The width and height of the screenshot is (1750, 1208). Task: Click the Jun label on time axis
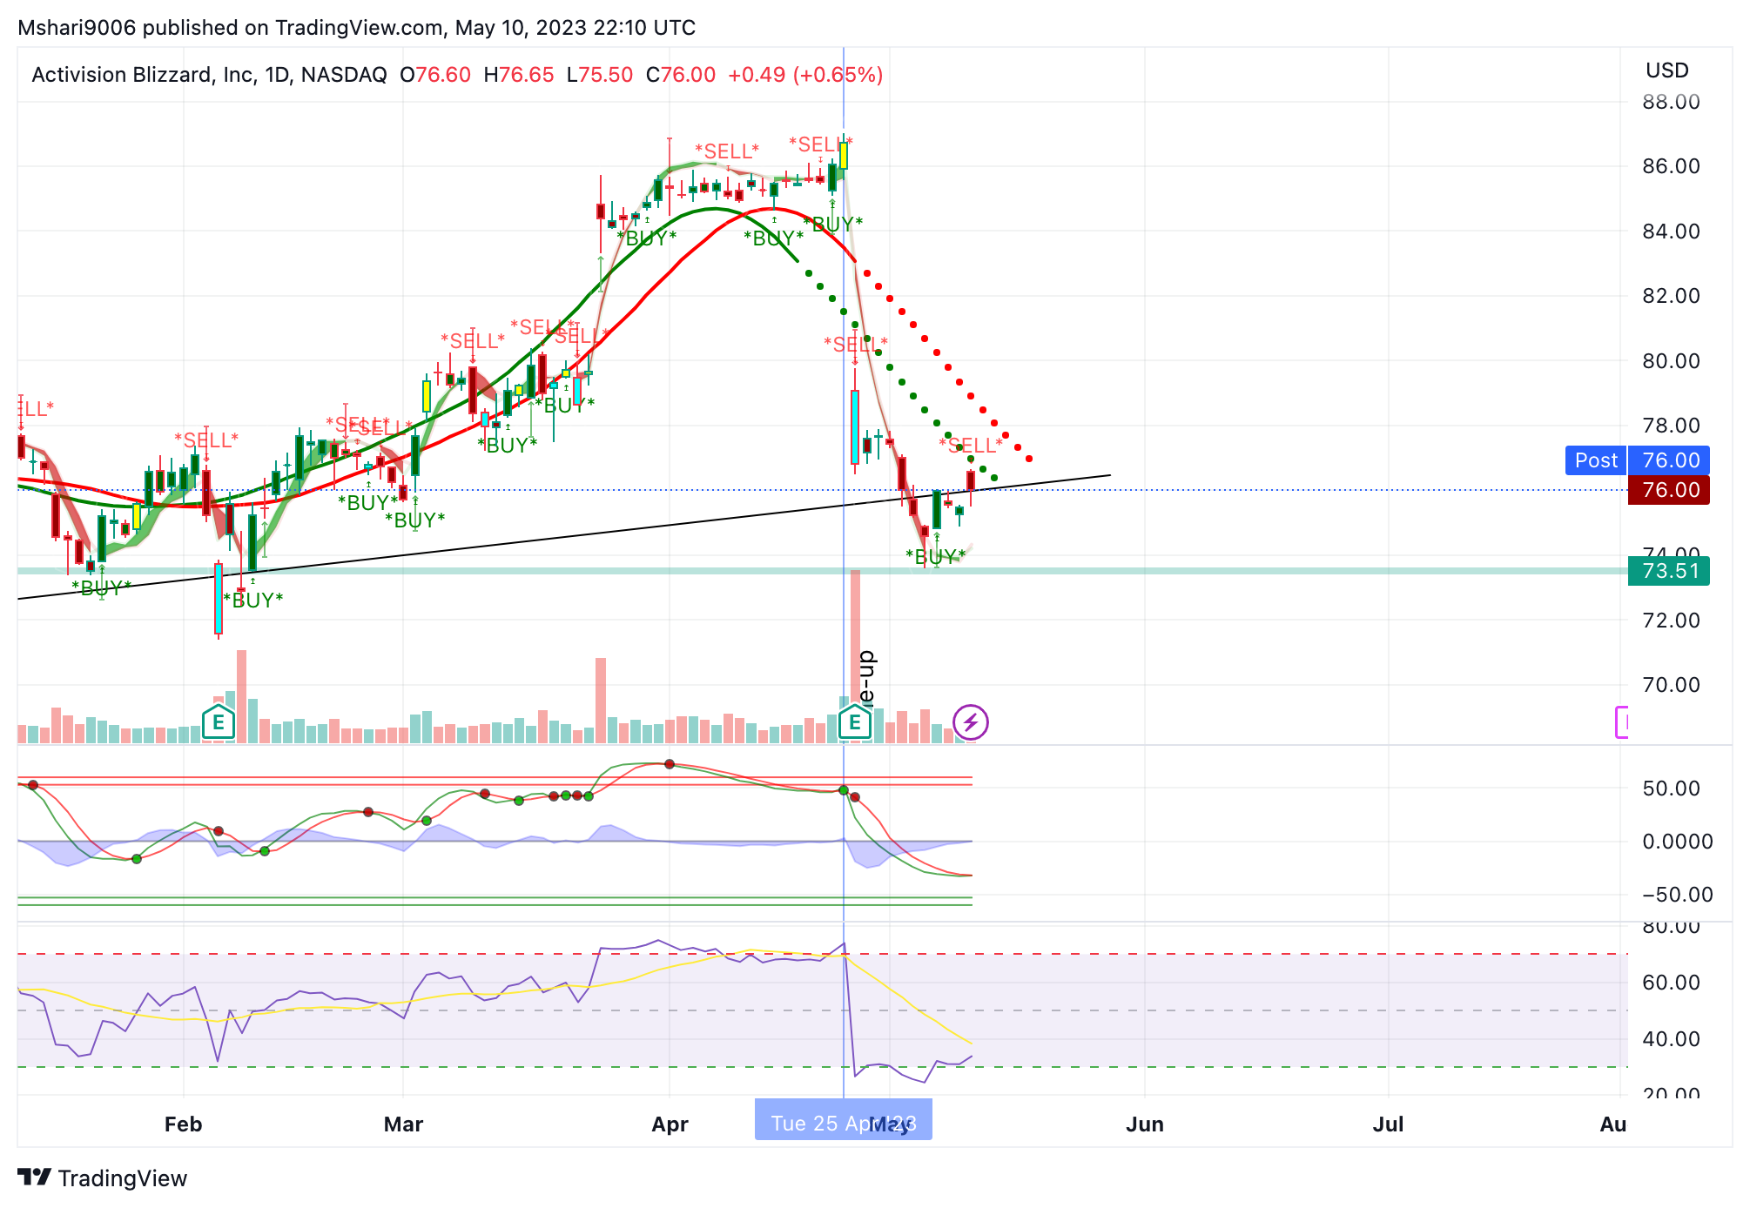click(x=1144, y=1124)
